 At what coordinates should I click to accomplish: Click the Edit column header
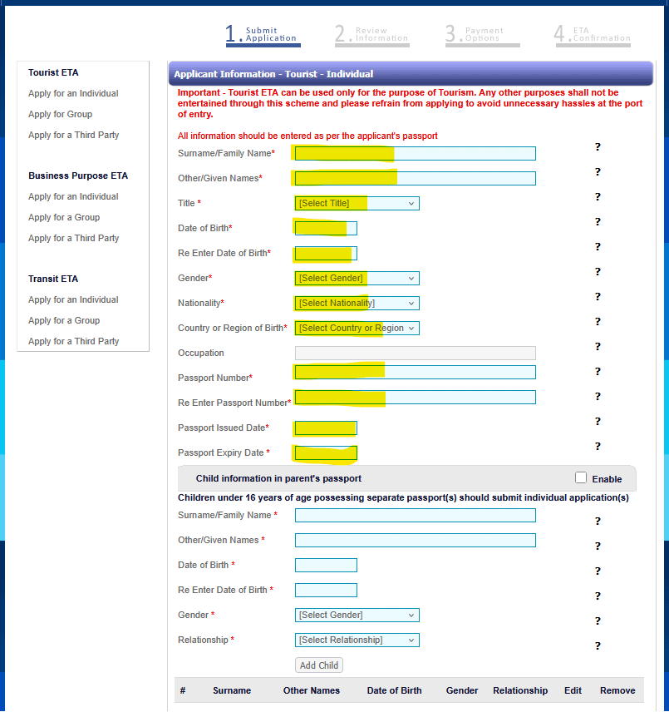pyautogui.click(x=573, y=690)
